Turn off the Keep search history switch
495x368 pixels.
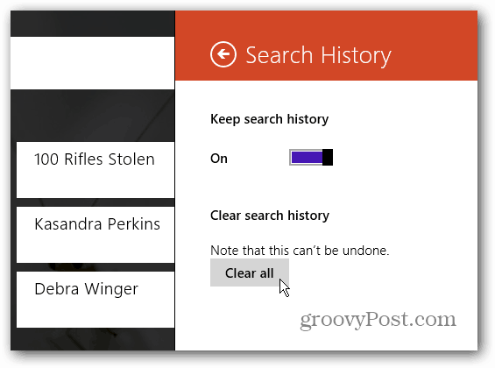[x=311, y=157]
